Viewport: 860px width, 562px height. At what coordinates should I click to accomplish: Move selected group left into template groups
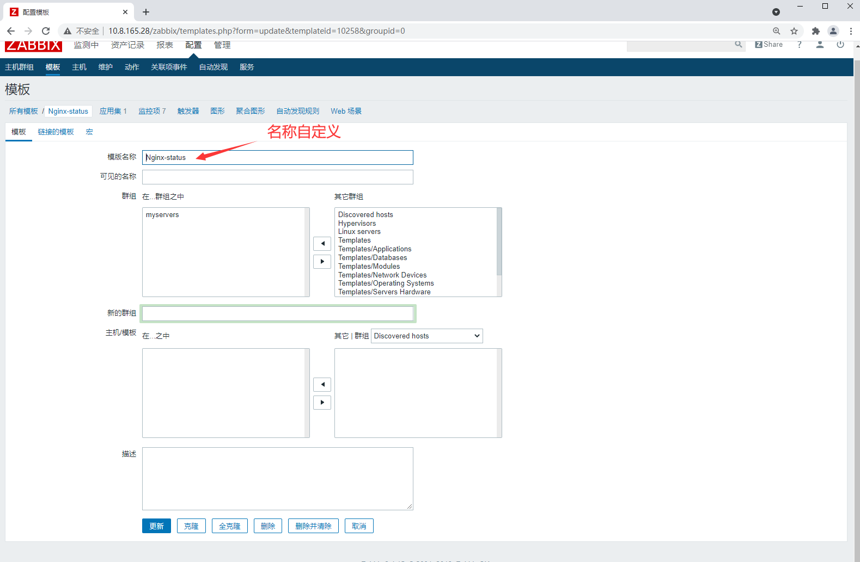point(322,244)
